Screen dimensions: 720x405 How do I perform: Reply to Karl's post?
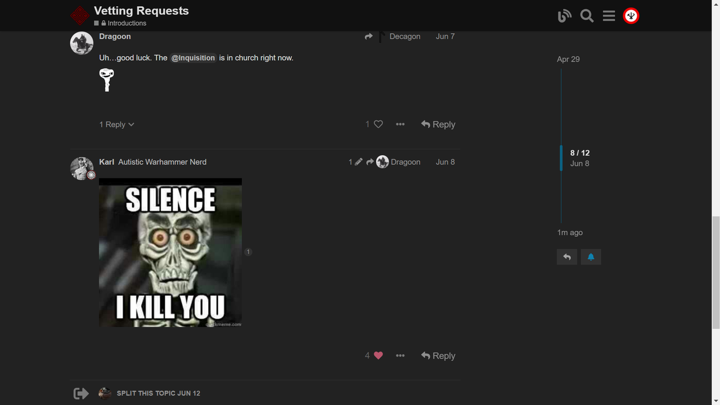438,355
